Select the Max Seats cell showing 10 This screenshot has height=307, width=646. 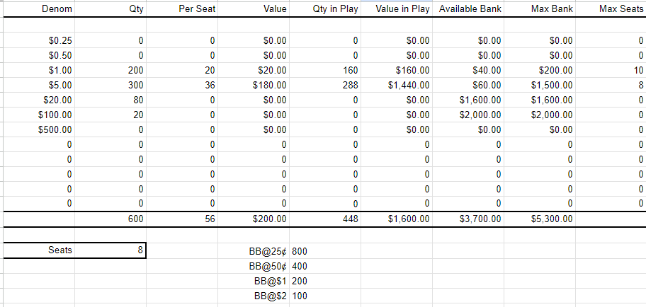[611, 70]
